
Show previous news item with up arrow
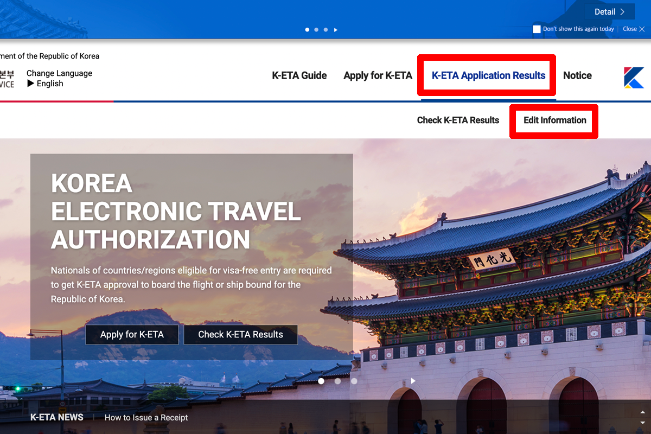(643, 412)
